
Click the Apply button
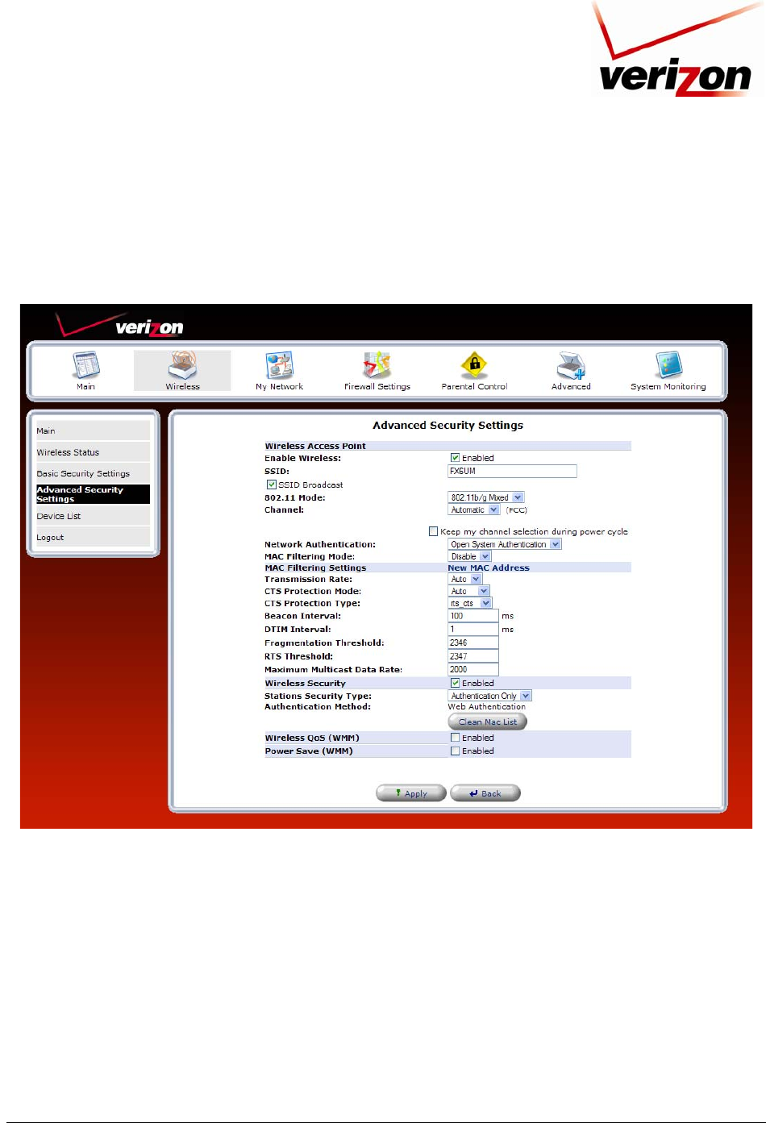point(411,793)
